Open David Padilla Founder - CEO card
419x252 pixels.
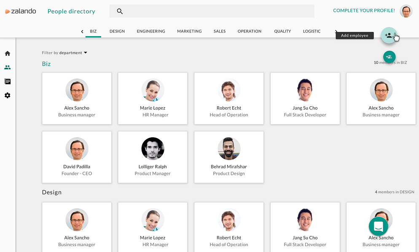point(77,157)
